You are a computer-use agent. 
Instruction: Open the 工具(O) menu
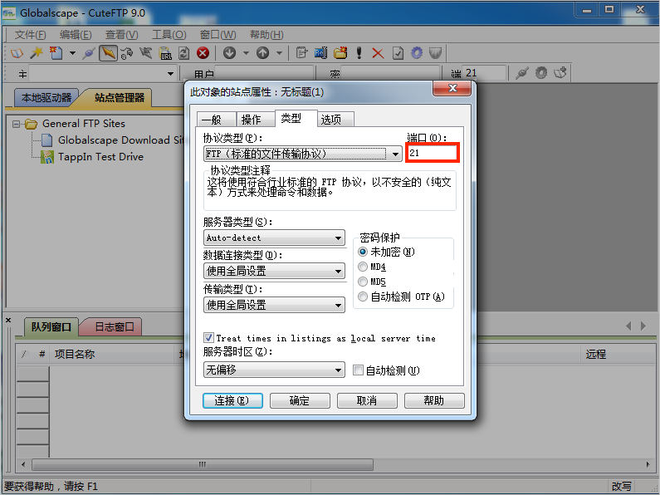click(x=169, y=35)
